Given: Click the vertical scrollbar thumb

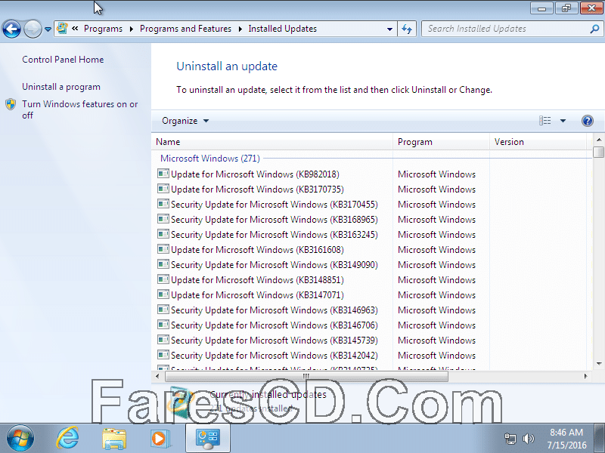Looking at the screenshot, I should (x=599, y=152).
